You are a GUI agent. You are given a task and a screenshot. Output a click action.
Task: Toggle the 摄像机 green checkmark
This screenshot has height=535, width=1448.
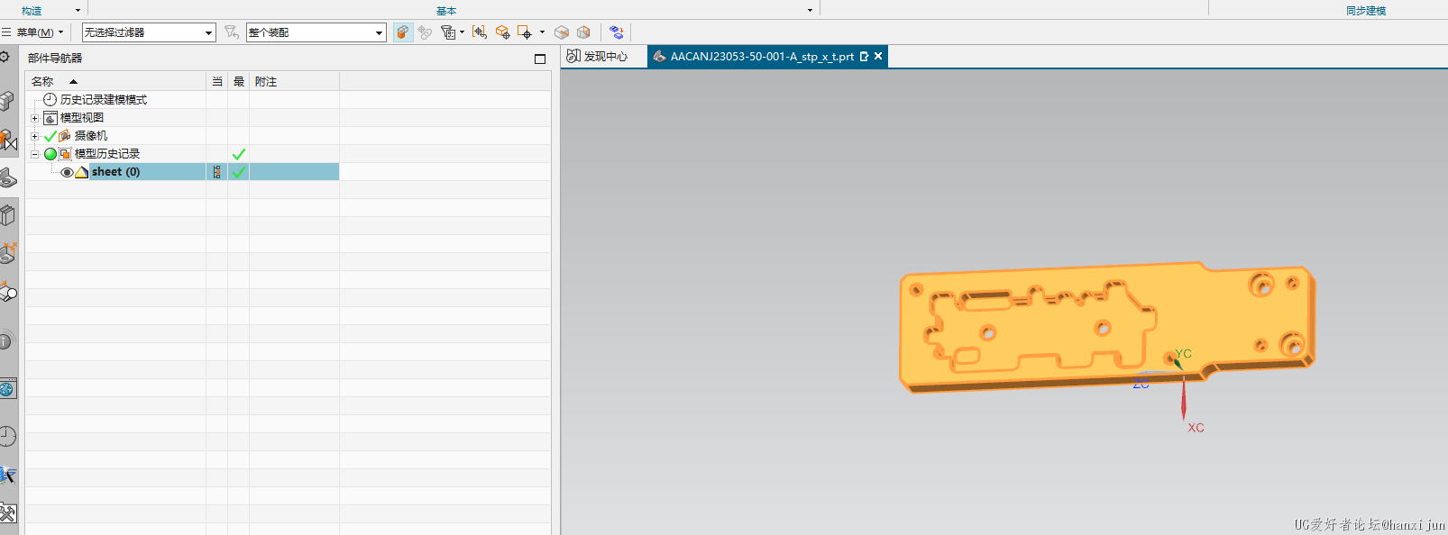coord(50,136)
